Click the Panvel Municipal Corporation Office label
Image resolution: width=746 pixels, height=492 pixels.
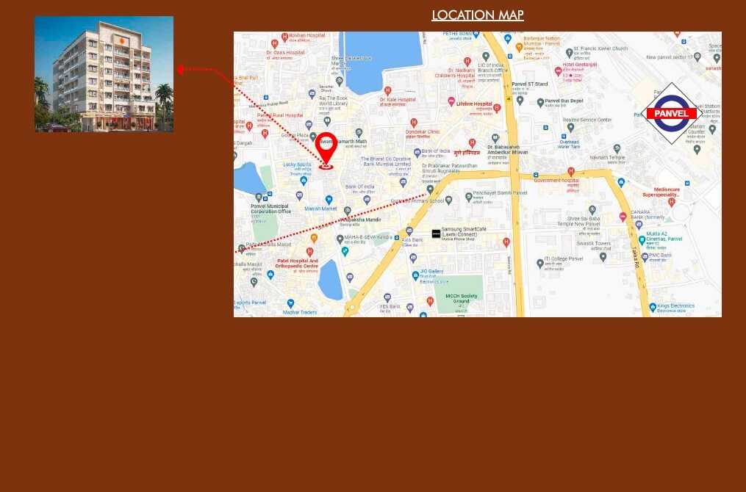tap(270, 209)
